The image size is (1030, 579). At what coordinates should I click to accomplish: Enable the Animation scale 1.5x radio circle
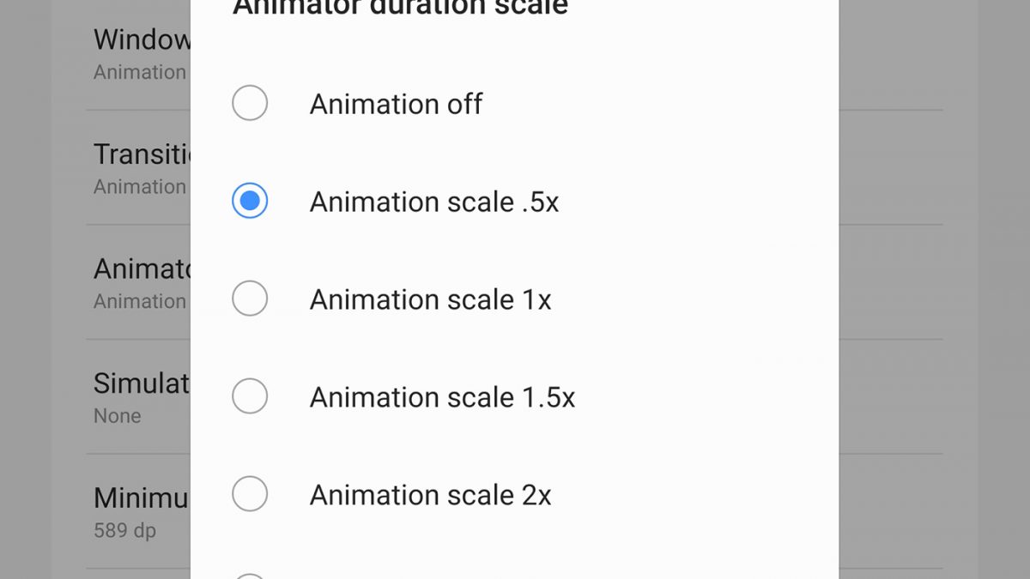[x=250, y=397]
